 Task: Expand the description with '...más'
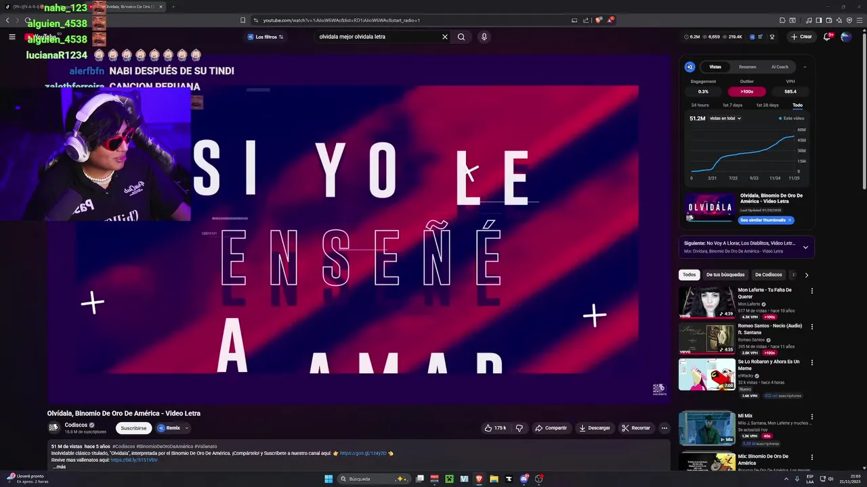(x=59, y=467)
